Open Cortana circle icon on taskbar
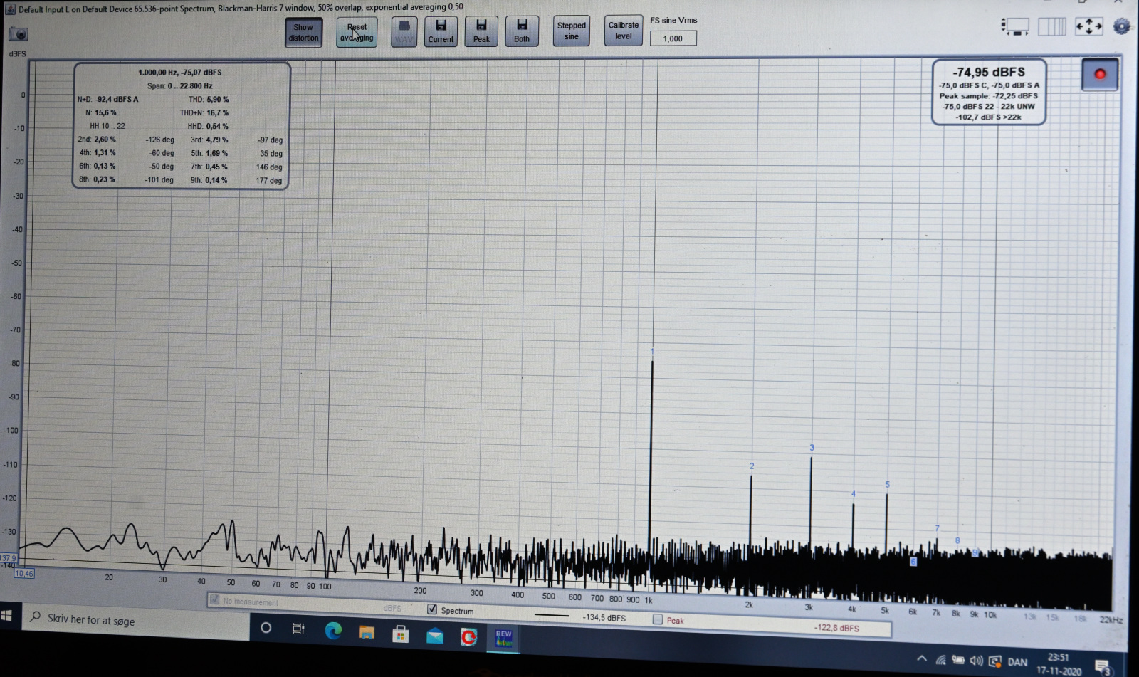1139x677 pixels. click(x=266, y=628)
